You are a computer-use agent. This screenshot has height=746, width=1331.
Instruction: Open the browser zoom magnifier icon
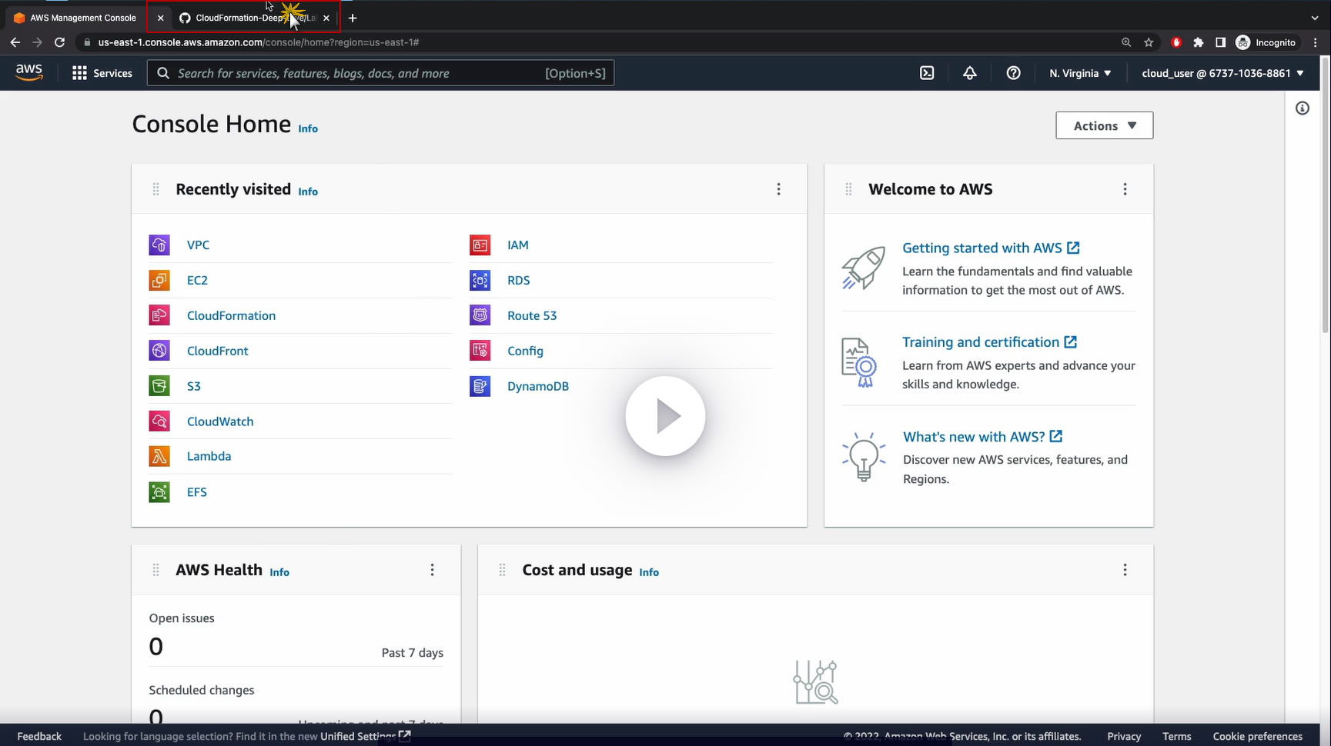(x=1126, y=42)
